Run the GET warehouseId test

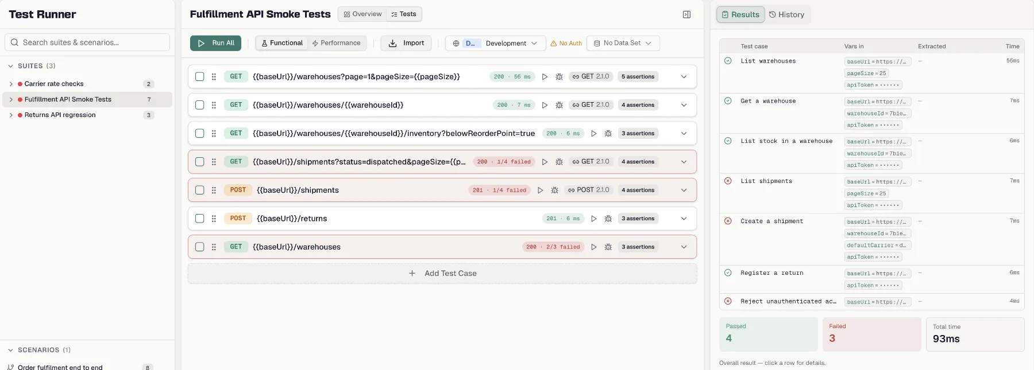(545, 105)
